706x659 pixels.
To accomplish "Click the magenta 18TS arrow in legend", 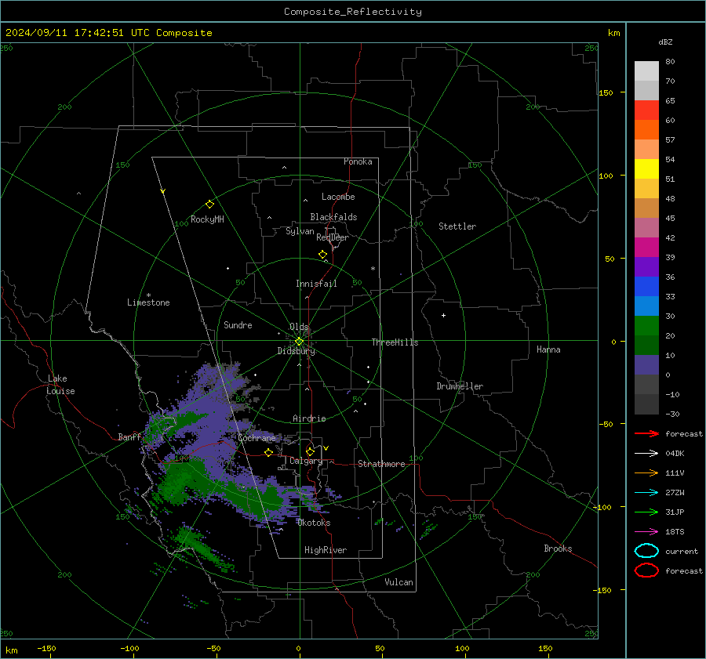I will 646,532.
